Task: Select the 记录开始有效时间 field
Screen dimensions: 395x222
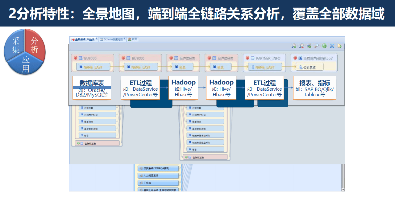Action: click(x=205, y=135)
